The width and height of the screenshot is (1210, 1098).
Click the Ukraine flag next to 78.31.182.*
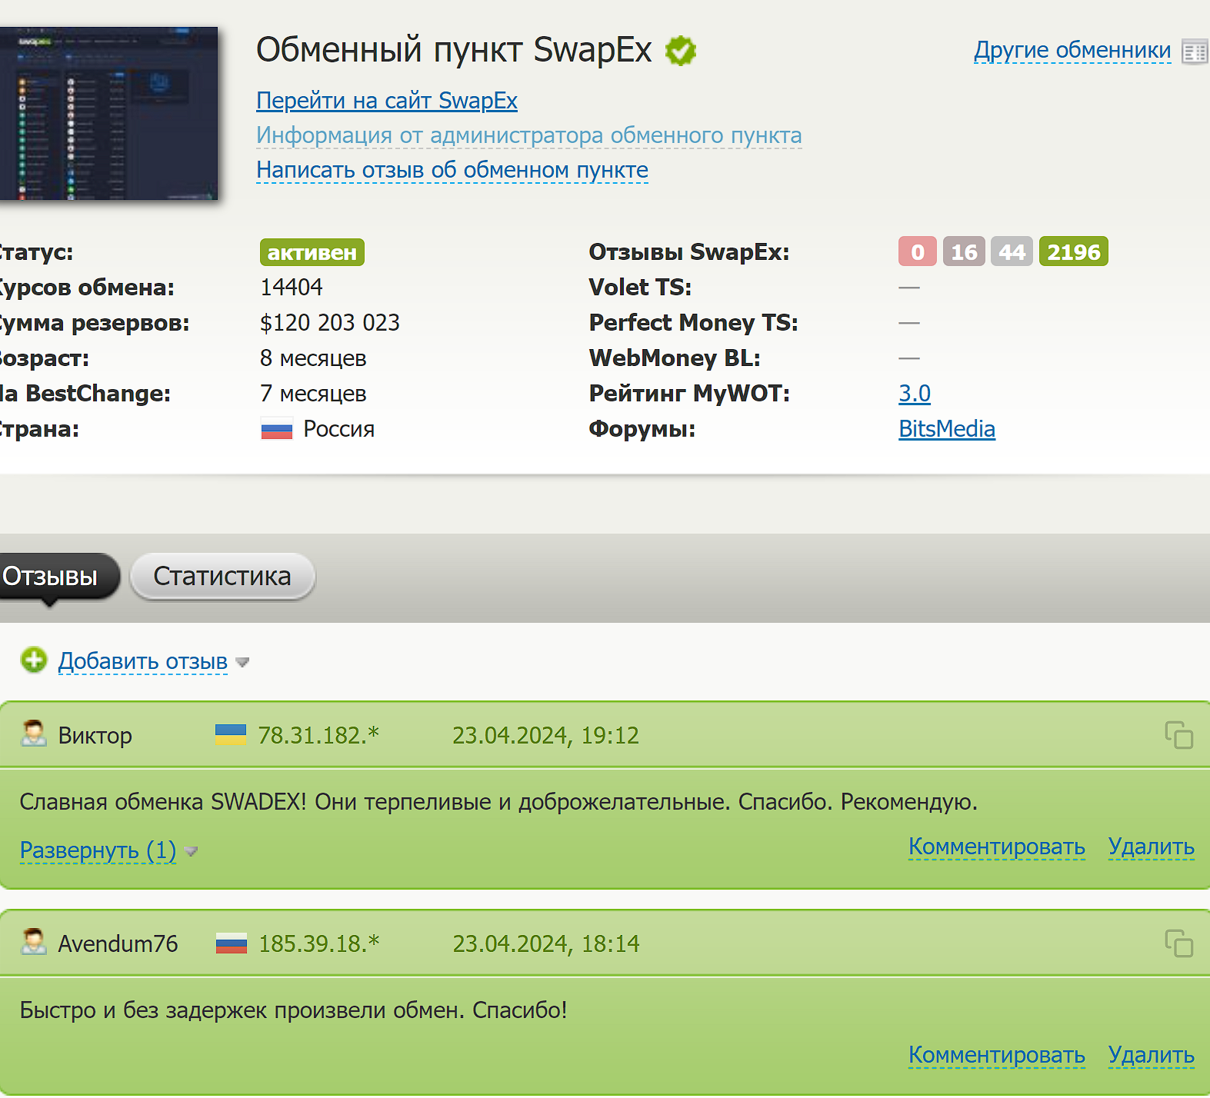tap(231, 735)
